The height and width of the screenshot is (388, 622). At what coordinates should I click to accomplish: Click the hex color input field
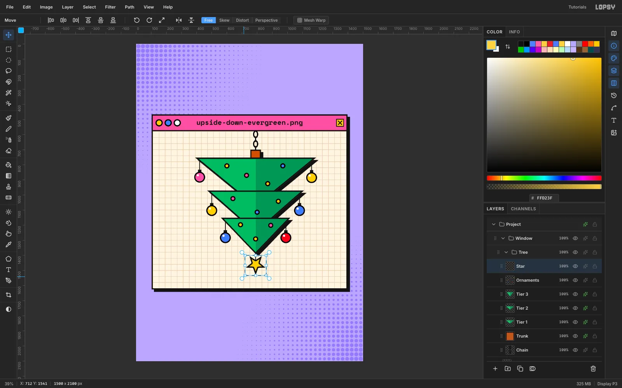click(544, 198)
